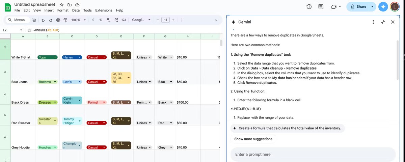Click the Gemini prompt input field
The image size is (405, 162).
click(x=313, y=154)
